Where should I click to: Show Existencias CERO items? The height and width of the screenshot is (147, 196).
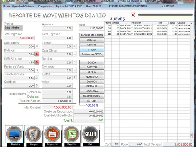coord(92,54)
